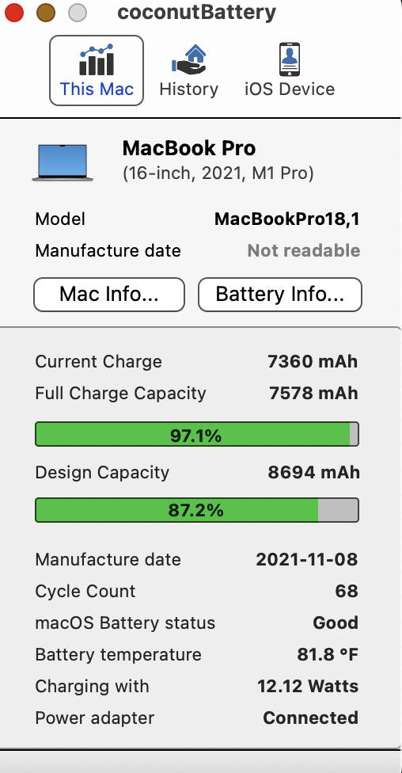Click the 81.8 °F battery temperature value
Image resolution: width=402 pixels, height=773 pixels.
click(x=328, y=655)
